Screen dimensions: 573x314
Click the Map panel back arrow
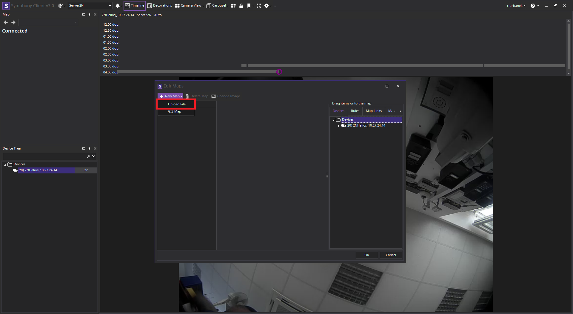(6, 22)
